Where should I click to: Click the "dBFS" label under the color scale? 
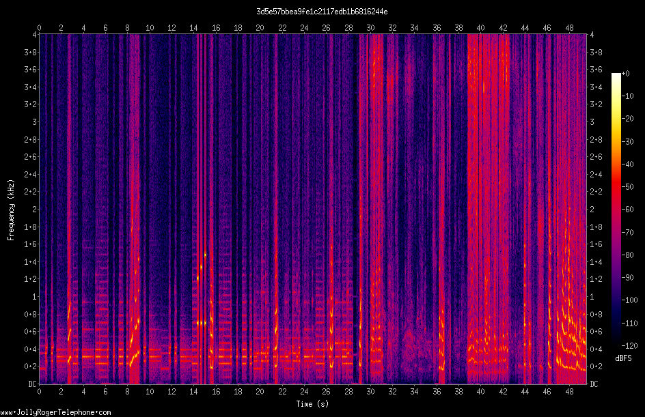(x=624, y=358)
